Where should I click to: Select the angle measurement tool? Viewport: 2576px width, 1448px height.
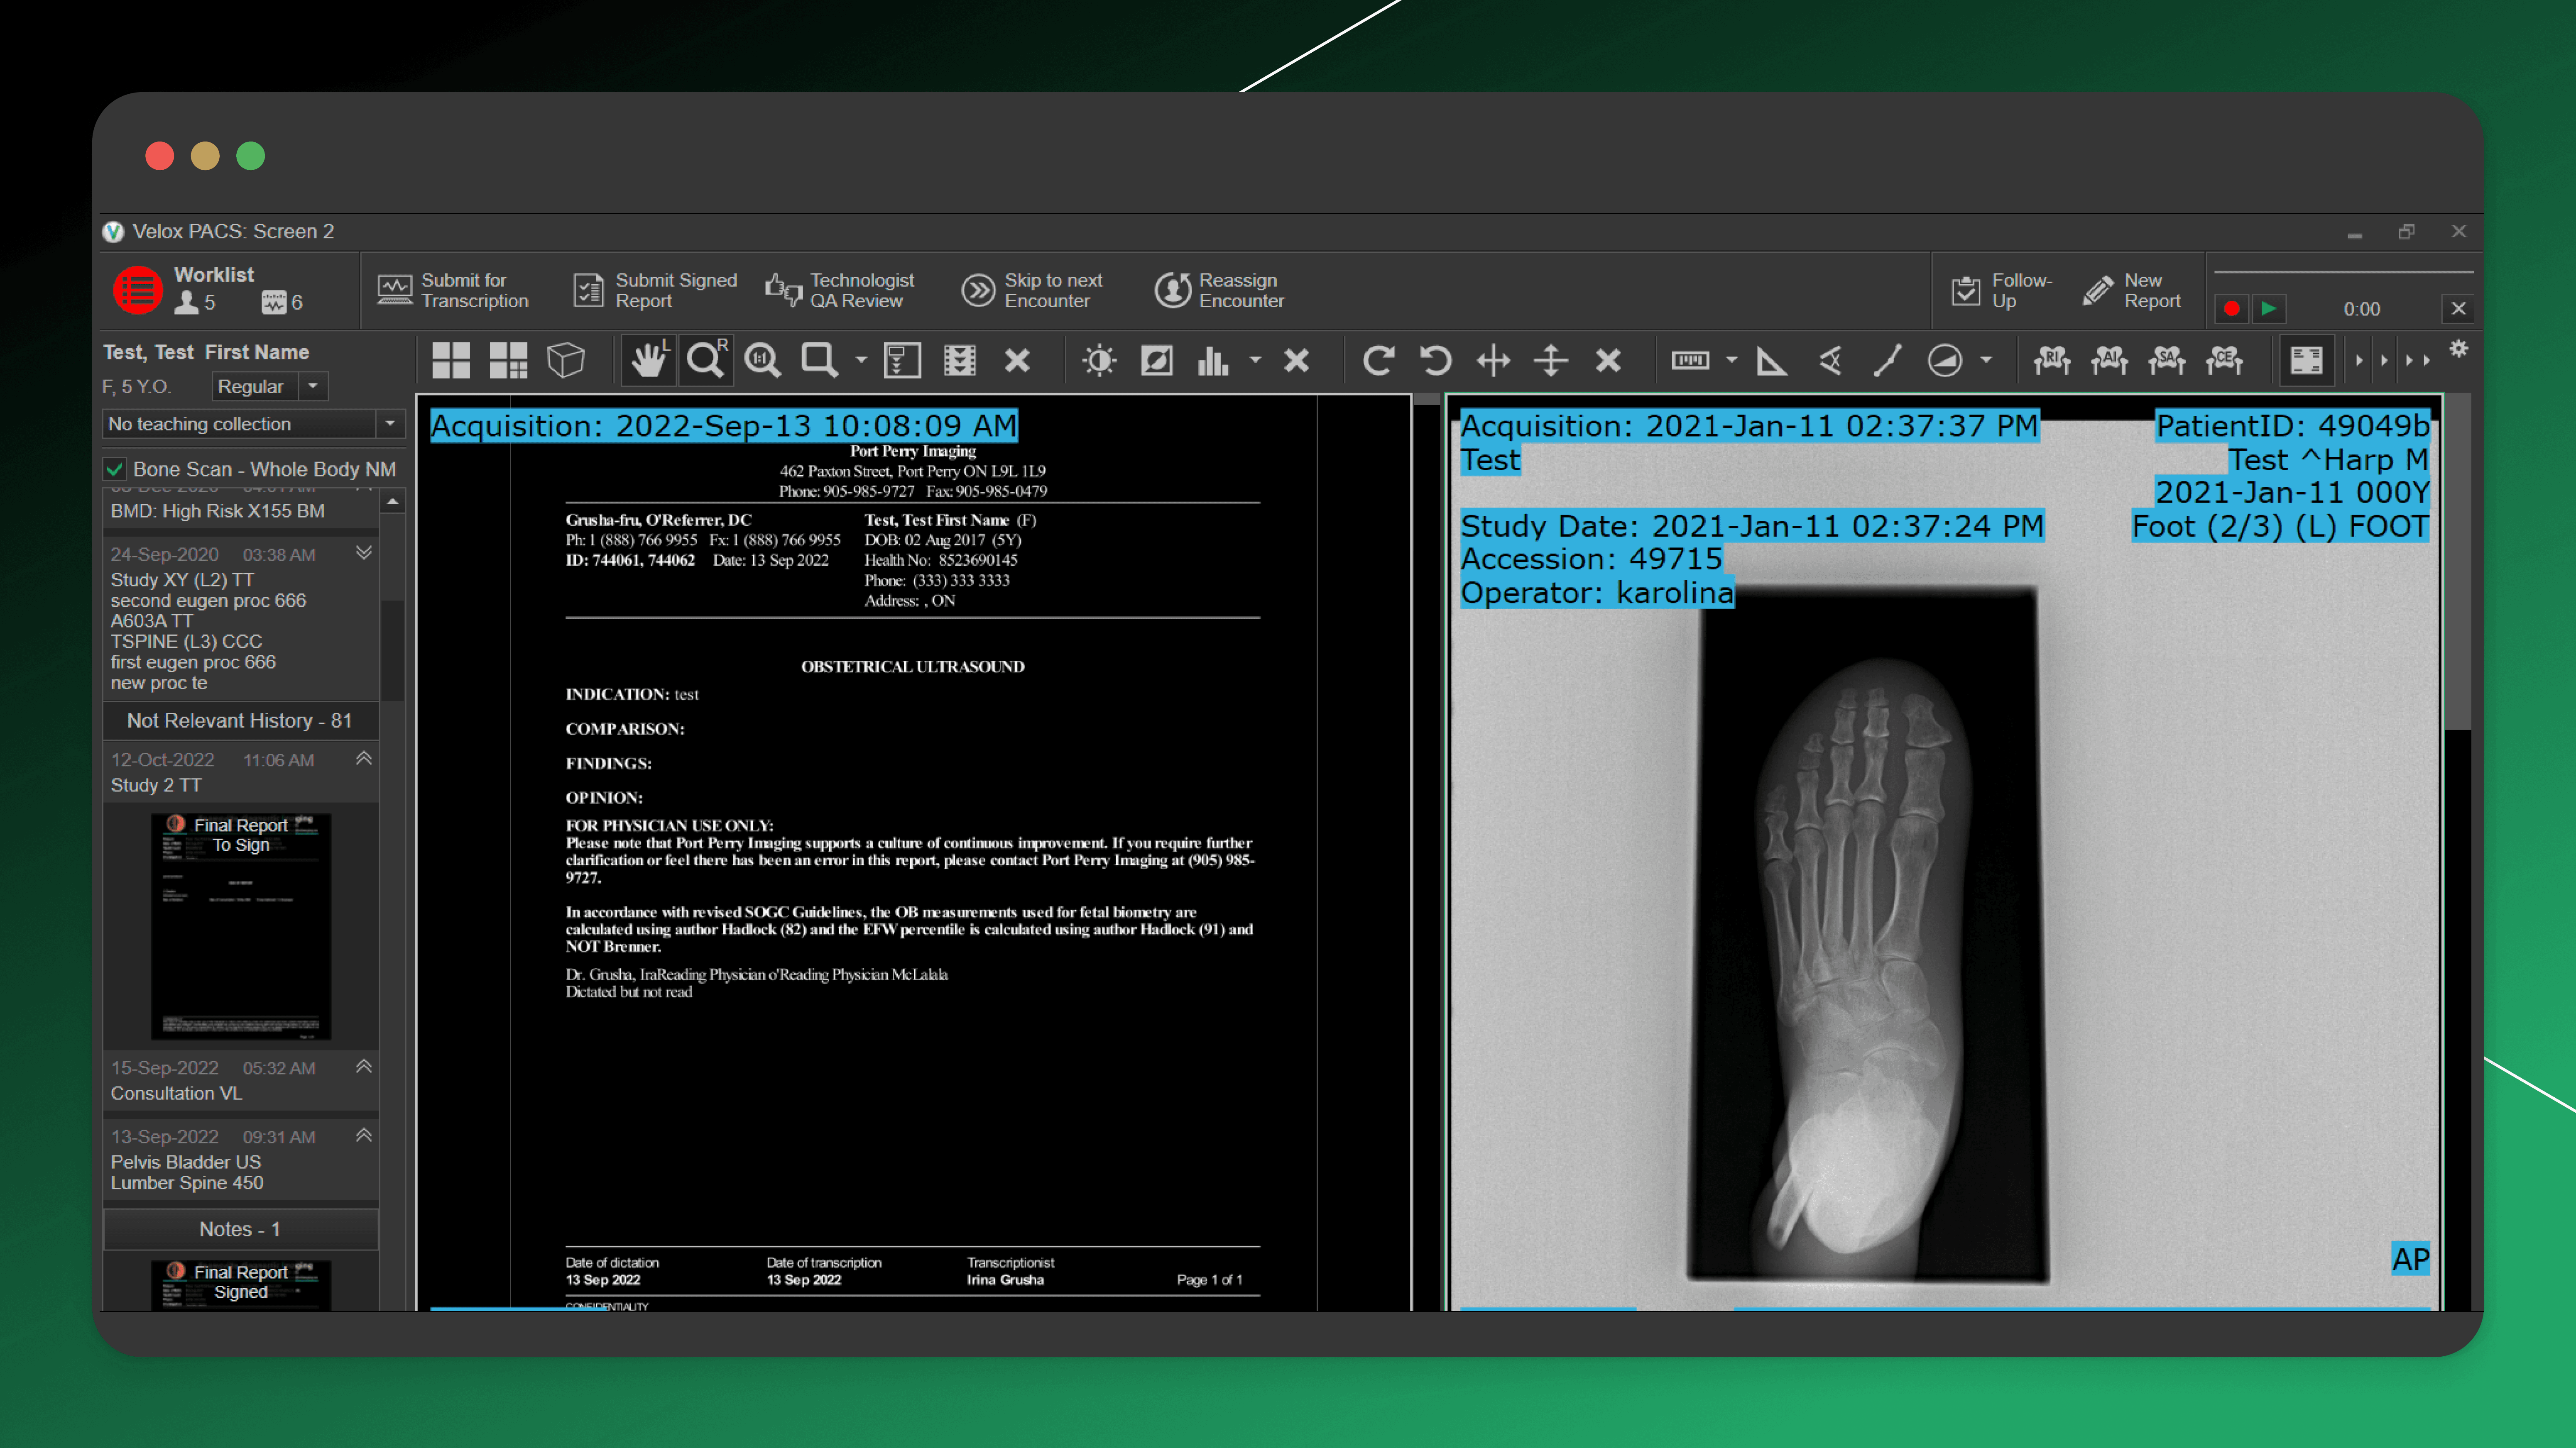click(x=1771, y=360)
